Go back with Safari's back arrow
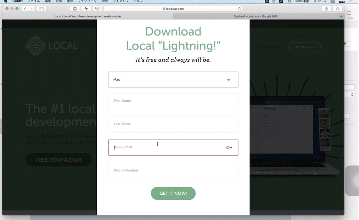 coord(25,9)
